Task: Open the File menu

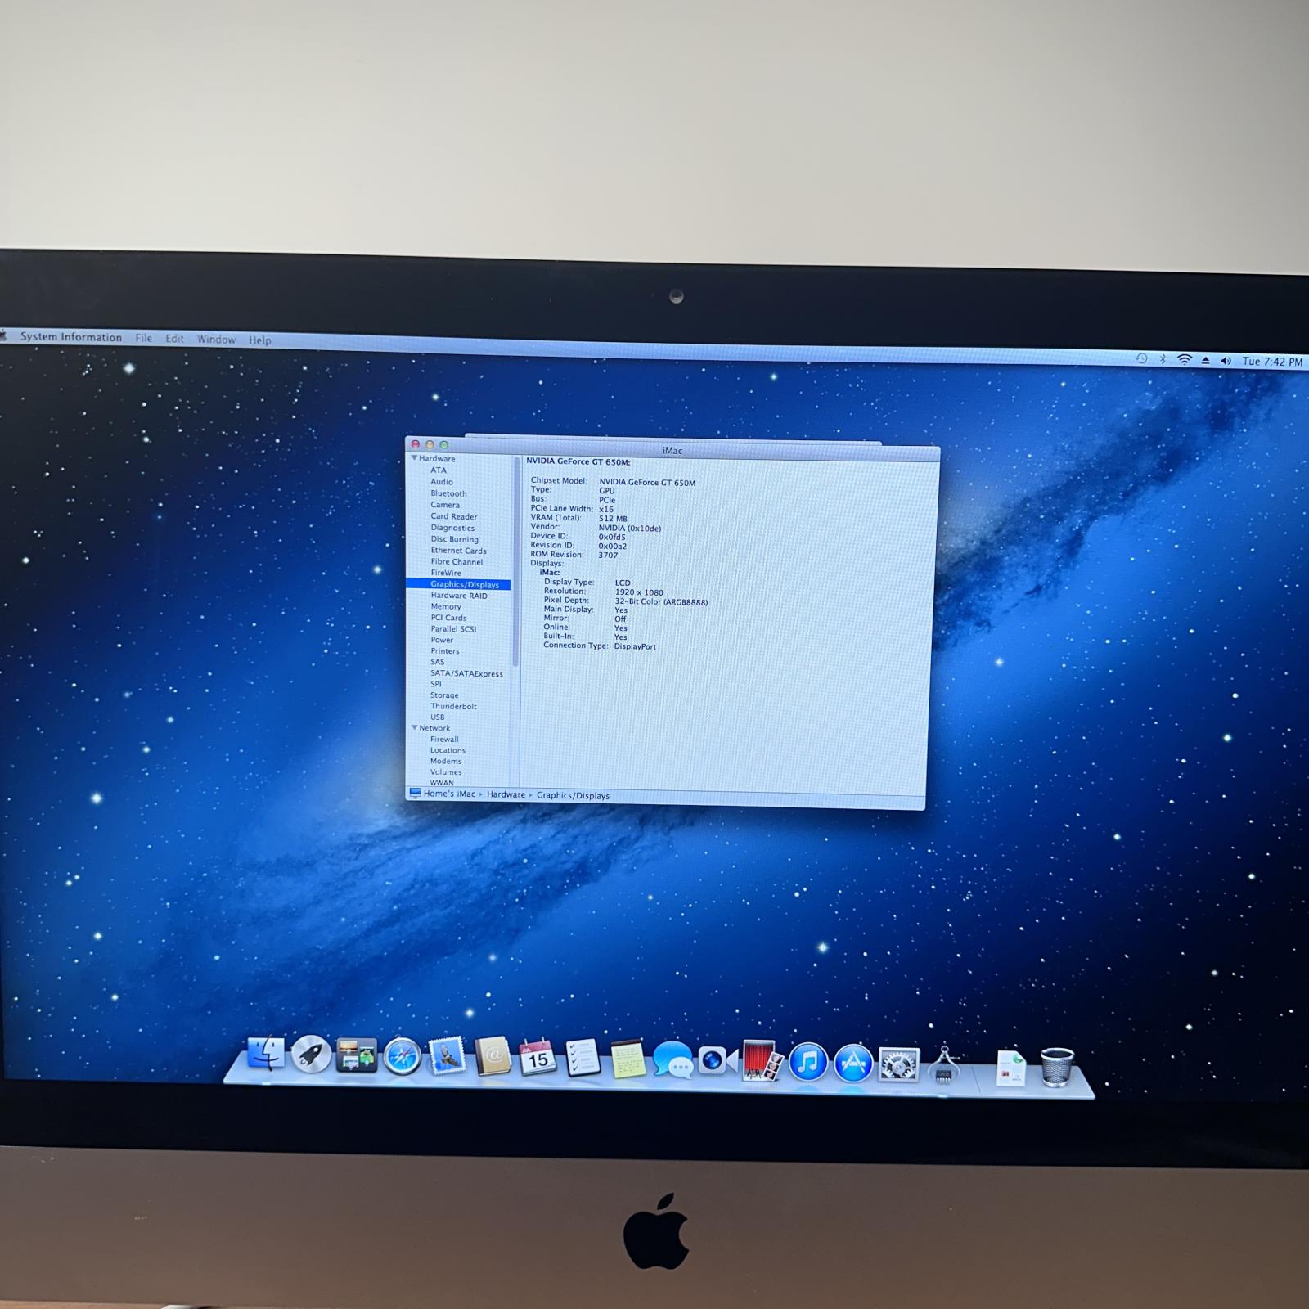Action: click(x=144, y=338)
